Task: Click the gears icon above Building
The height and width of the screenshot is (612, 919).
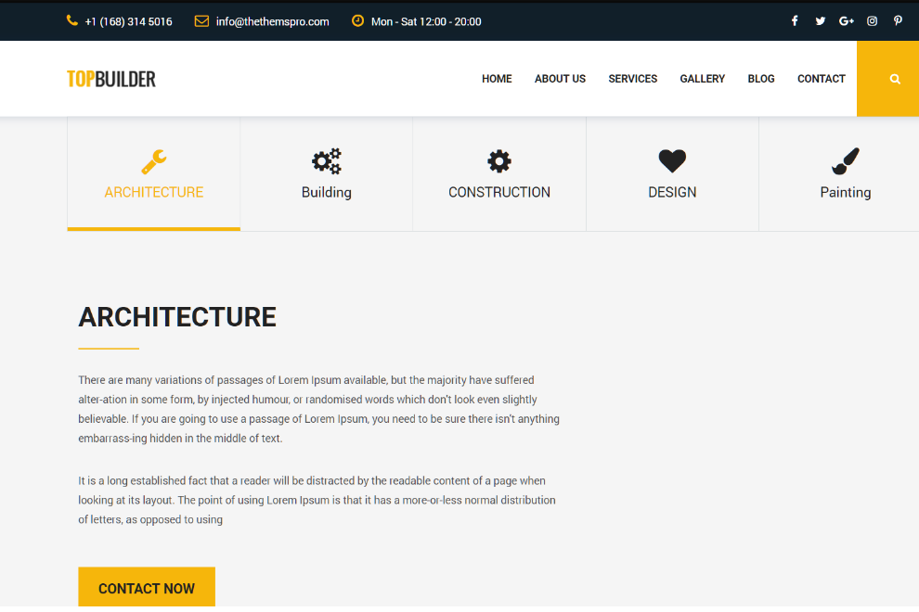Action: tap(327, 161)
